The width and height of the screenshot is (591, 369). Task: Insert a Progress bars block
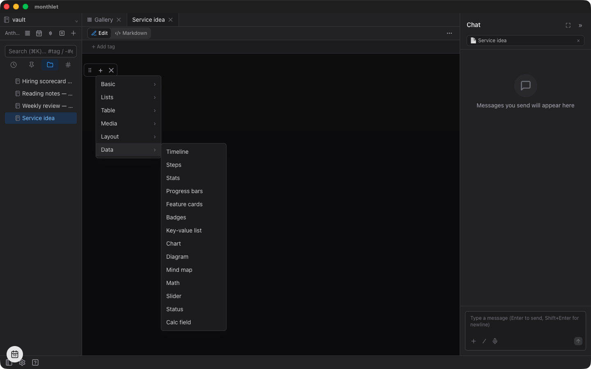coord(194,191)
